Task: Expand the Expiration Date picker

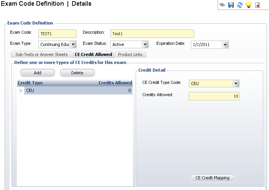Action: pyautogui.click(x=225, y=45)
